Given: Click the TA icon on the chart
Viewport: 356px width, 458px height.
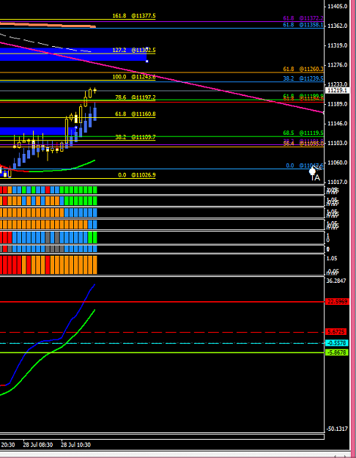Looking at the screenshot, I should [x=315, y=174].
